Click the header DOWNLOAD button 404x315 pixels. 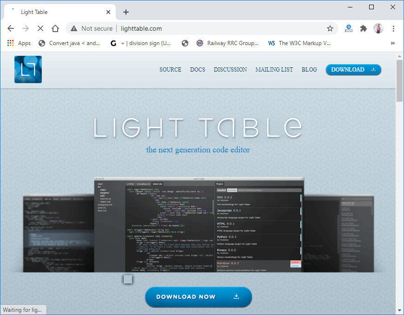pos(353,70)
